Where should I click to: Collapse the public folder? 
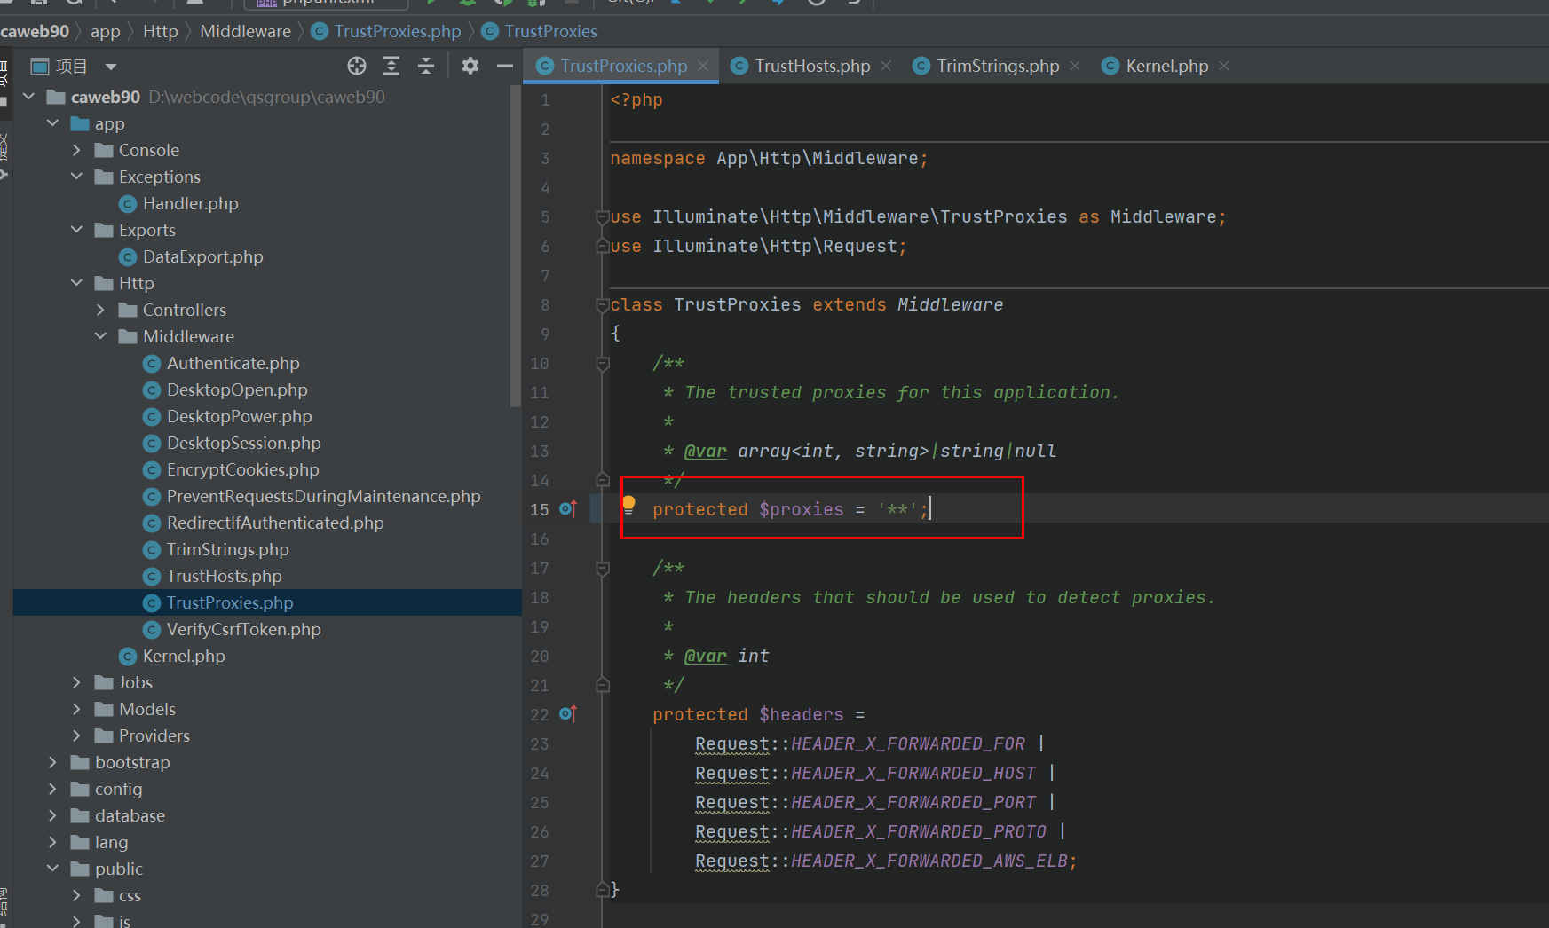(x=52, y=869)
